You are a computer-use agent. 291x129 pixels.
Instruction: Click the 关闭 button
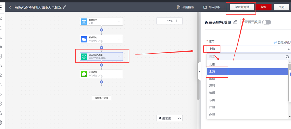tap(281, 7)
